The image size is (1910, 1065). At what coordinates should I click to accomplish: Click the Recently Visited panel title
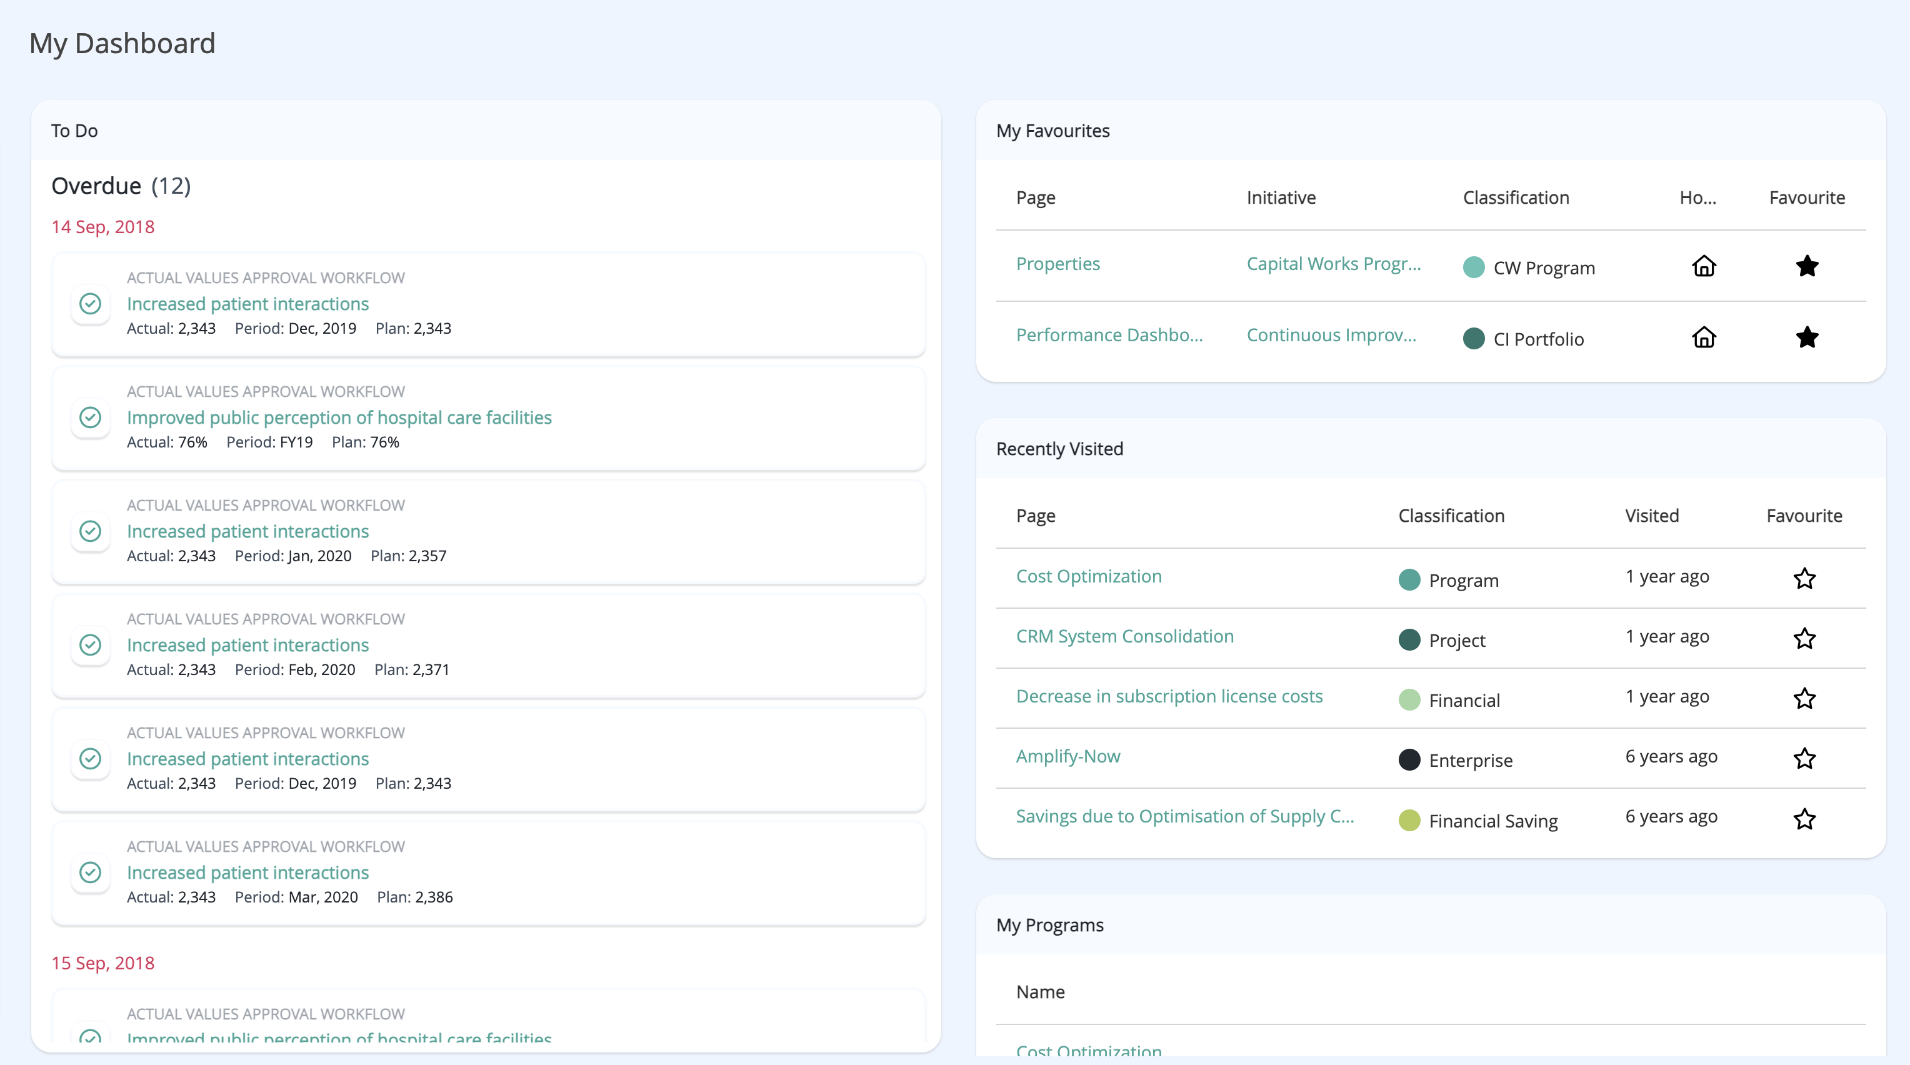pos(1059,449)
